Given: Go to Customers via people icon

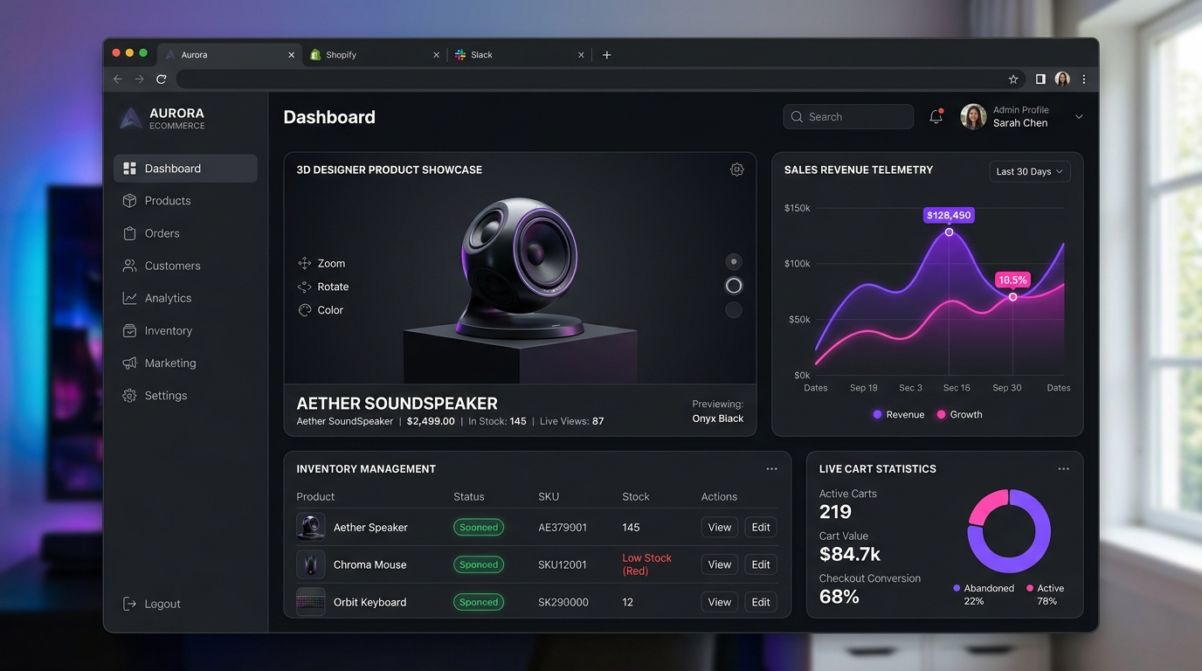Looking at the screenshot, I should click(x=129, y=266).
